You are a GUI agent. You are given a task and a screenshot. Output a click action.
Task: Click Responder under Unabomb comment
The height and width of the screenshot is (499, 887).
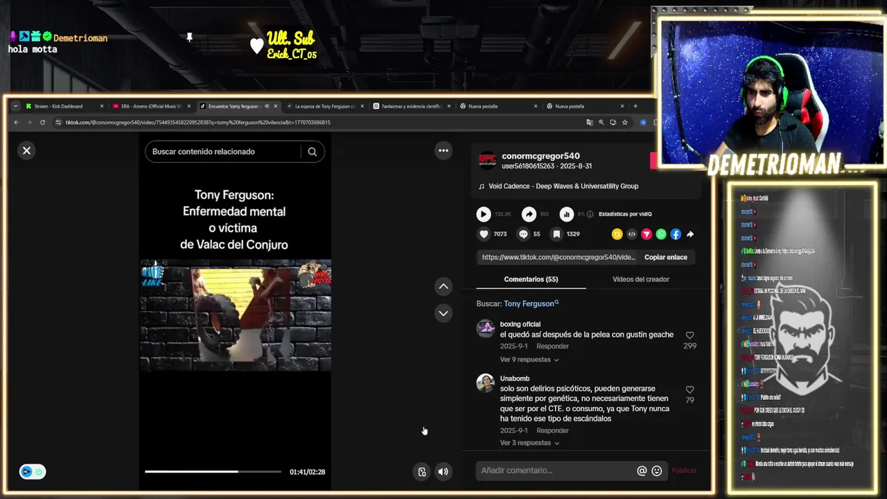(552, 431)
